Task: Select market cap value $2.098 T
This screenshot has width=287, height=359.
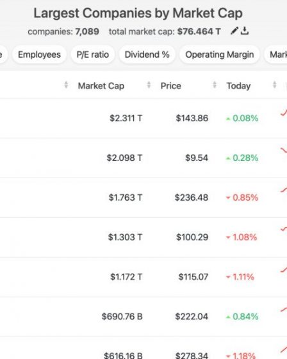Action: pos(124,158)
